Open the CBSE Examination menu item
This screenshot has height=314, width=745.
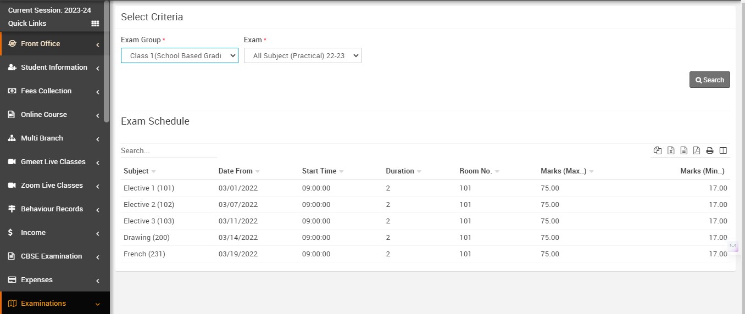click(51, 256)
